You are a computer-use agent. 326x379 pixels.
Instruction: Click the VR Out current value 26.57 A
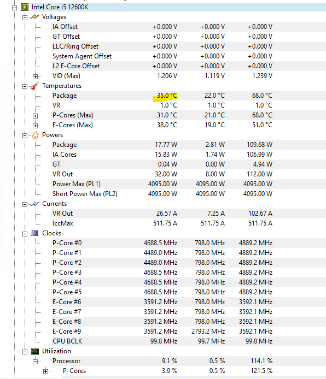coord(167,214)
